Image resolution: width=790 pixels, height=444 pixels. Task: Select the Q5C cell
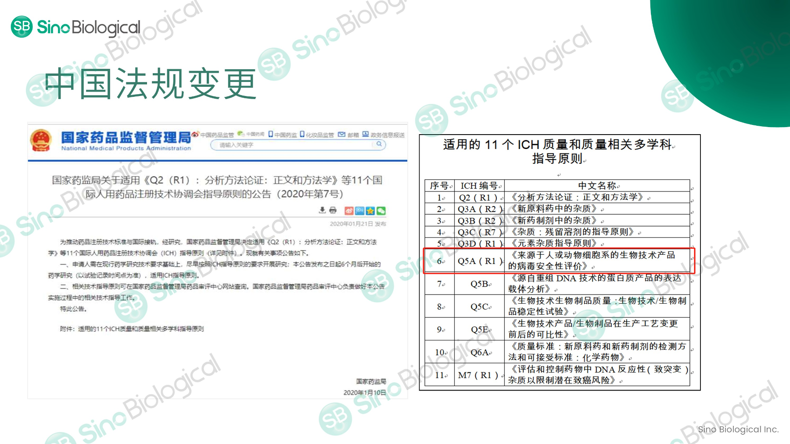pos(479,306)
